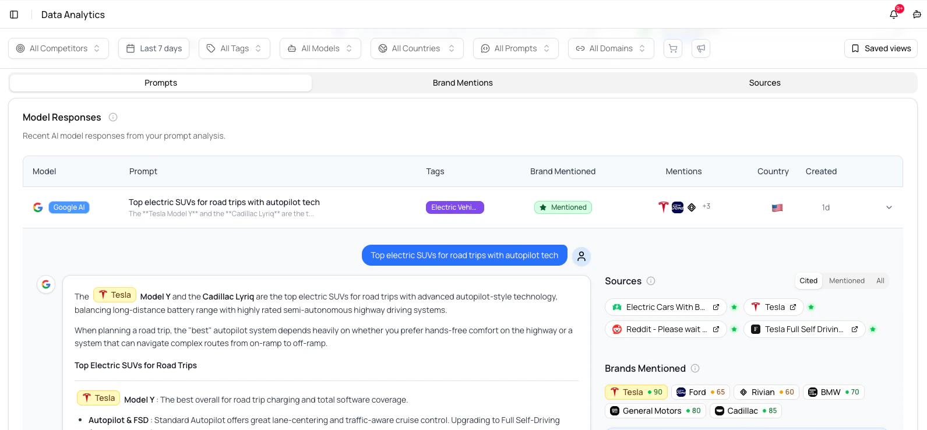The height and width of the screenshot is (430, 927).
Task: Click the Tesla logo in the Mentions column
Action: 663,207
